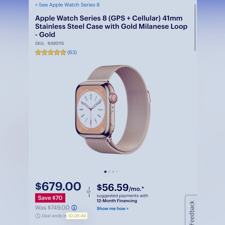Open the Show me how financing link
This screenshot has width=225, height=225.
112,208
